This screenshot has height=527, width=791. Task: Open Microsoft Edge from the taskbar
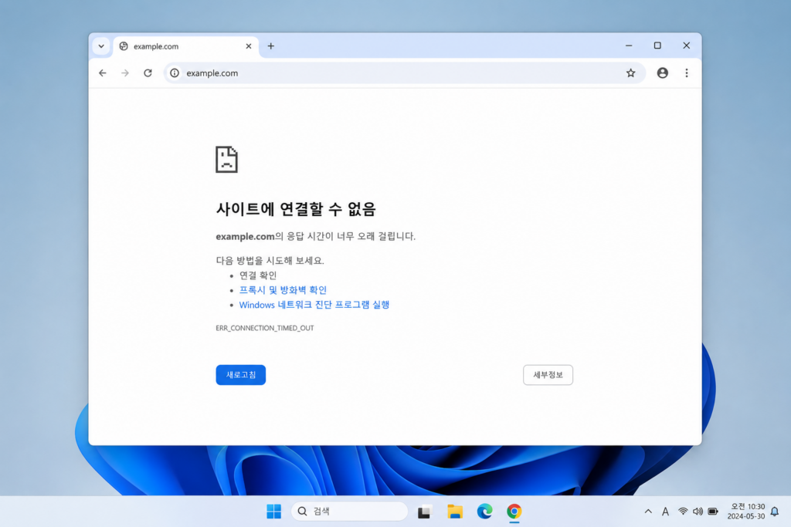click(x=485, y=512)
